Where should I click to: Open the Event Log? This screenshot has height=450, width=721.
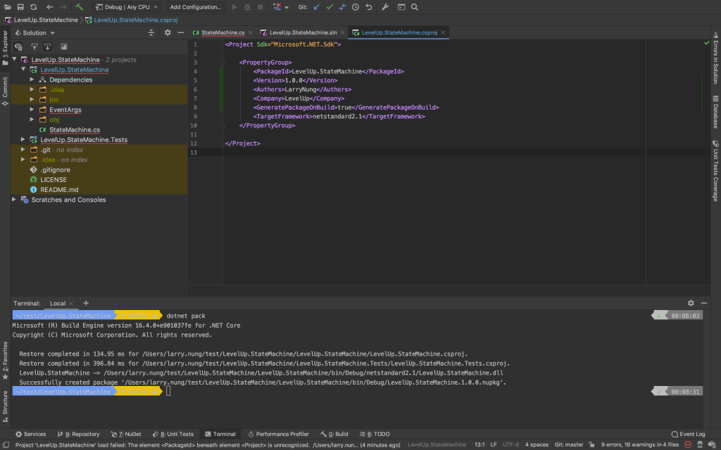click(689, 434)
